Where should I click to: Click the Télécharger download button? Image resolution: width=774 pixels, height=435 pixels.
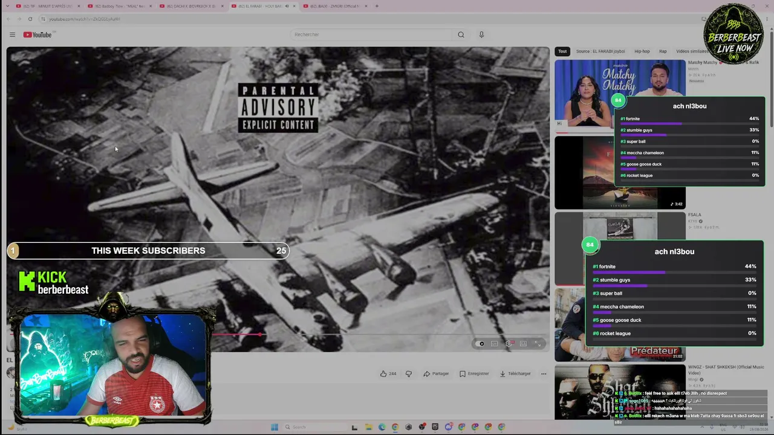515,373
